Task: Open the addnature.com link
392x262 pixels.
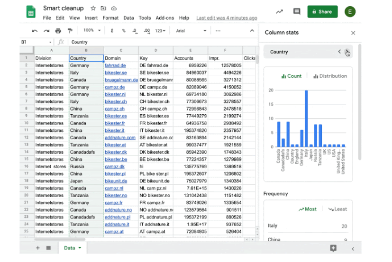Action: (x=120, y=138)
